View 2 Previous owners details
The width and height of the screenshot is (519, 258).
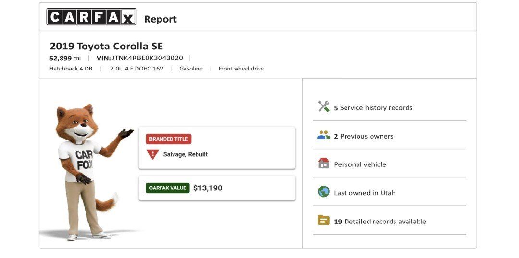pos(364,136)
